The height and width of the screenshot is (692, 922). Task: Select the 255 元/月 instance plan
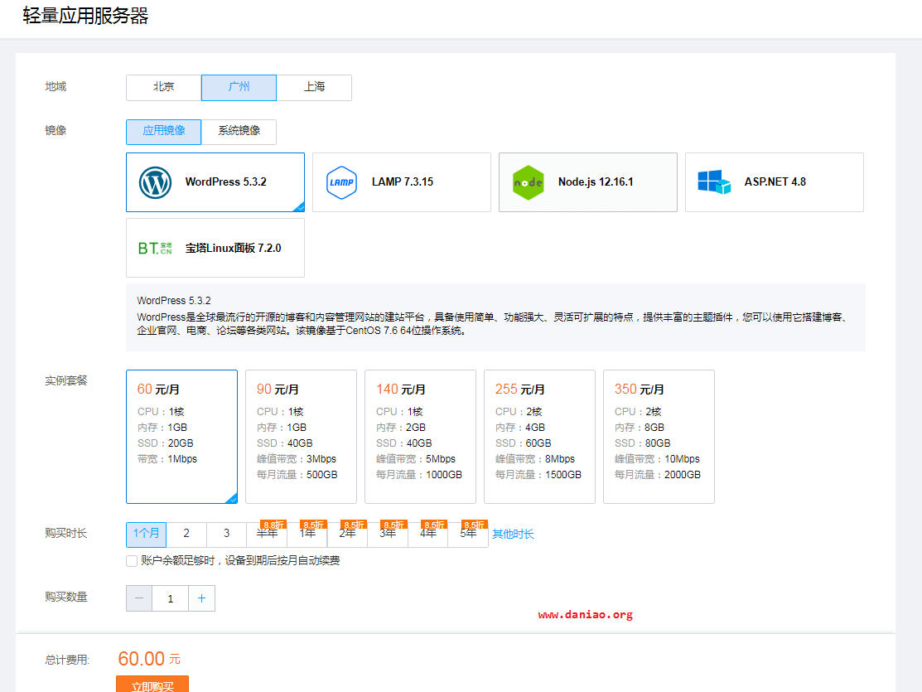tap(540, 437)
